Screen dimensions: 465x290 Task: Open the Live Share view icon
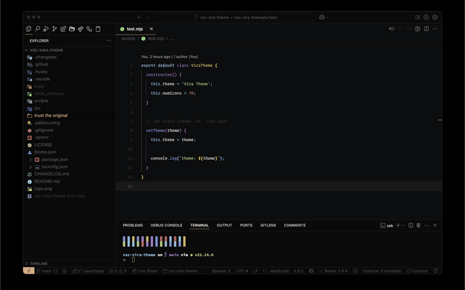80,29
